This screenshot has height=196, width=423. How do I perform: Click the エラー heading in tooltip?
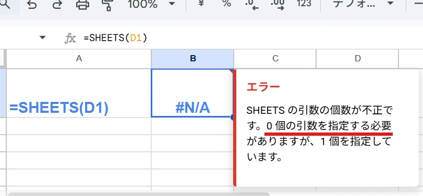(x=263, y=87)
